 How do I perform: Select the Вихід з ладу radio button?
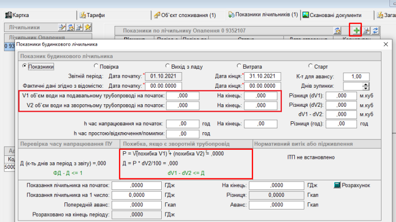168,66
